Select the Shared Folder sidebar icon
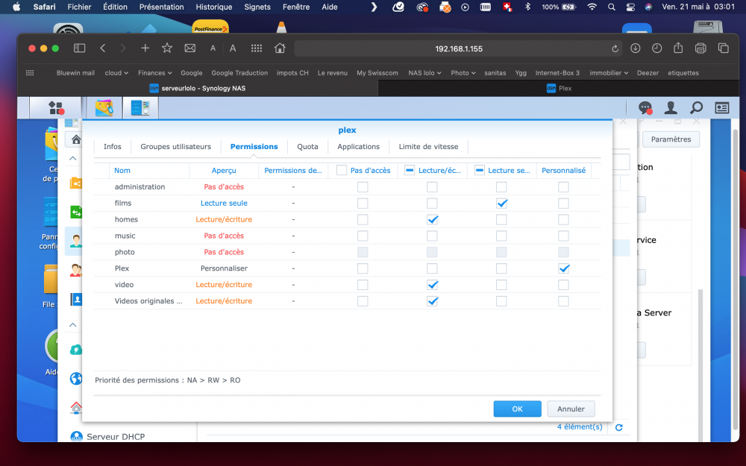The width and height of the screenshot is (746, 466). 76,183
